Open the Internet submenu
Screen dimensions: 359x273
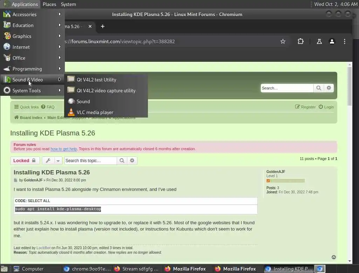tap(32, 47)
